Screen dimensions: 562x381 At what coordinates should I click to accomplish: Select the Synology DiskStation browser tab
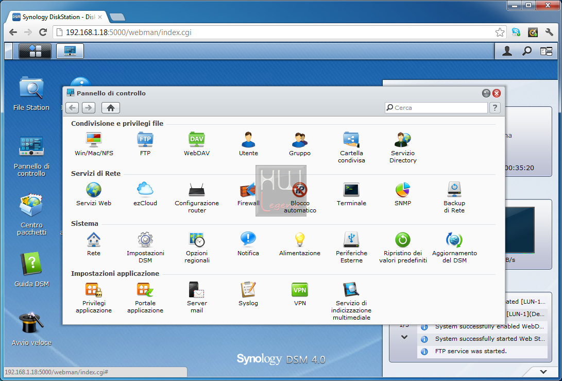pos(57,17)
